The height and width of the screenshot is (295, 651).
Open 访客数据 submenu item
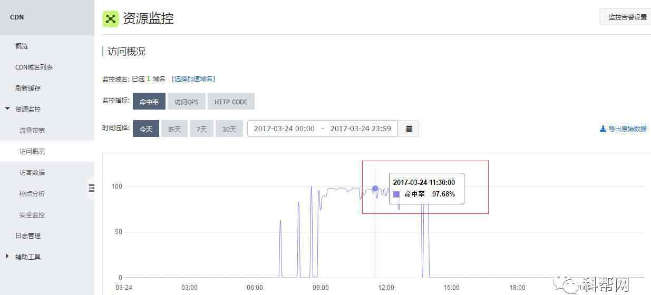pos(32,173)
